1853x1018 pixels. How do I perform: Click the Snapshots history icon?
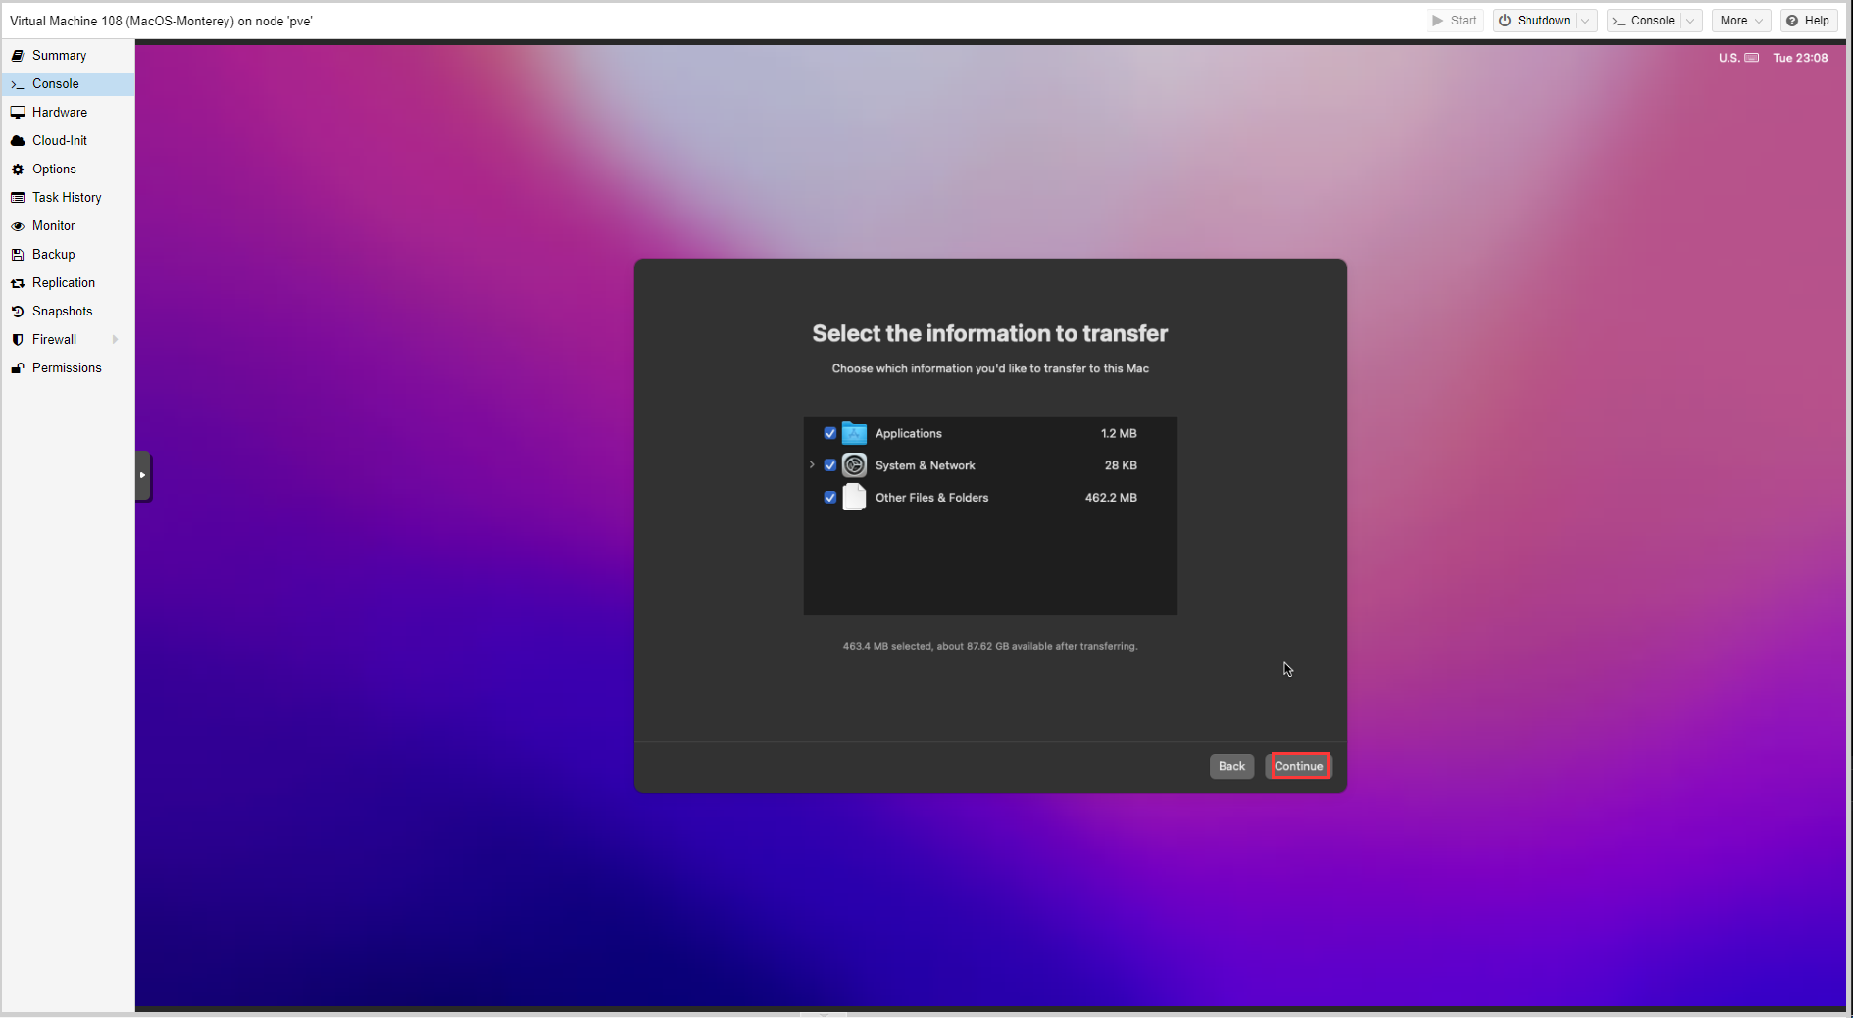coord(18,312)
